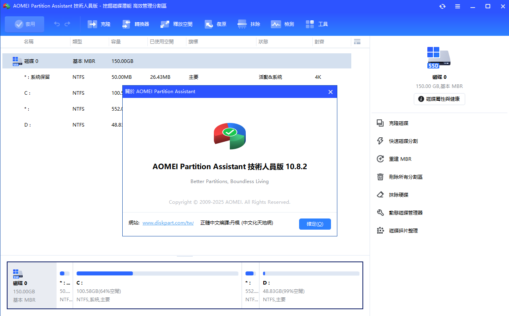Viewport: 509px width, 316px height.
Task: Click the large SSD disk icon in sidebar
Action: [x=439, y=58]
